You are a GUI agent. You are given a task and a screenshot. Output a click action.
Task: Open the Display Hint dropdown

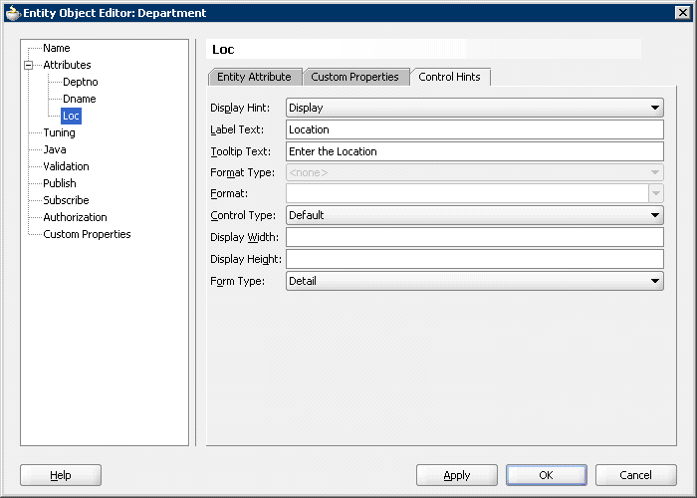click(x=655, y=108)
